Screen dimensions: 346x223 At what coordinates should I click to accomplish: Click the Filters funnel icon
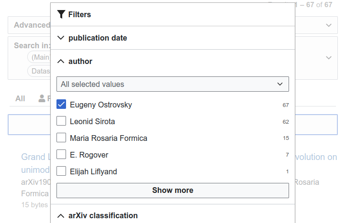pos(61,14)
